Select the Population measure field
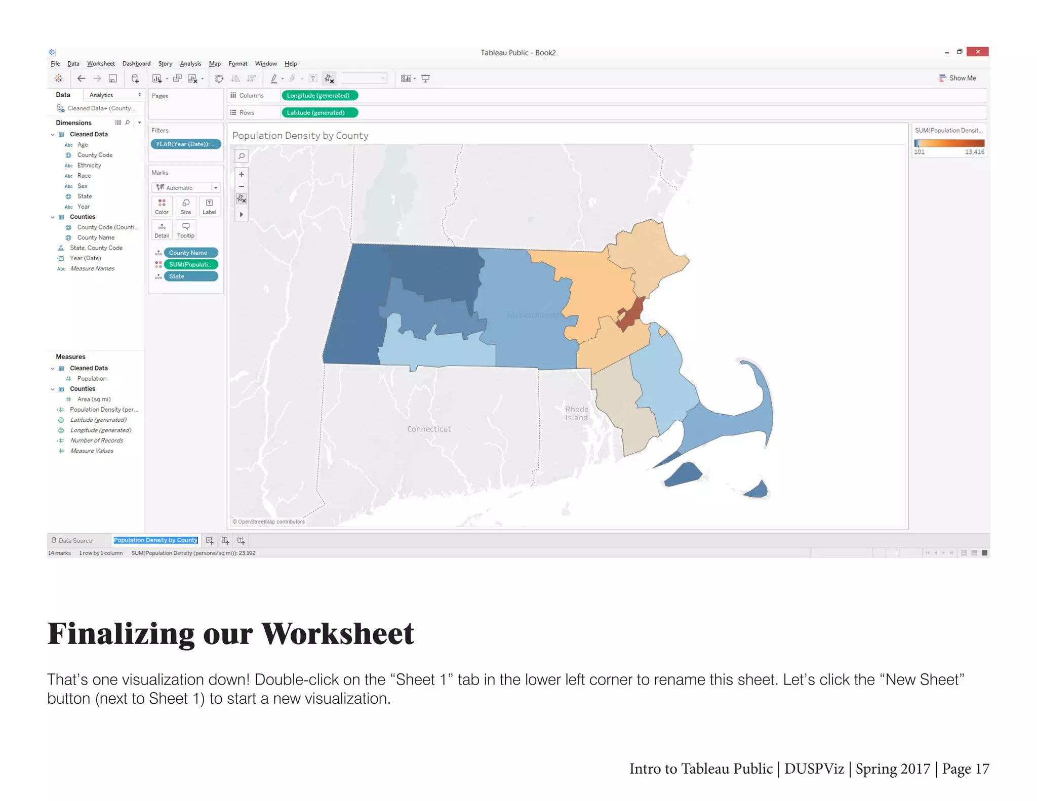1037x801 pixels. pyautogui.click(x=92, y=379)
